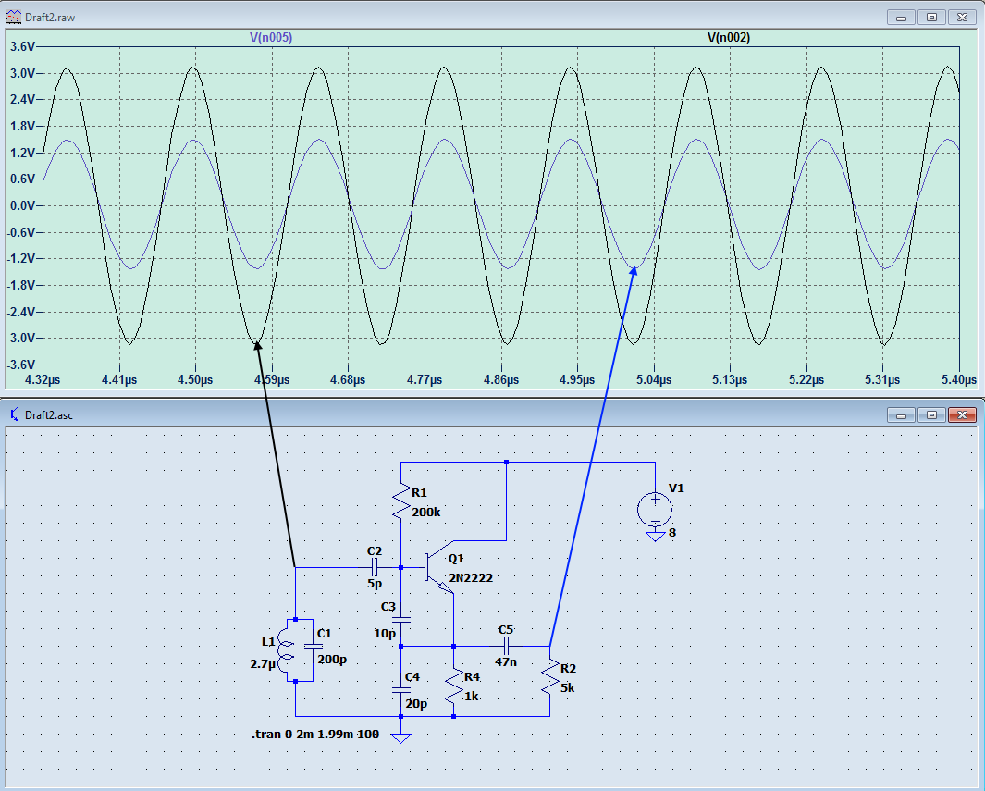
Task: Click the R1 resistor symbol
Action: pyautogui.click(x=400, y=501)
